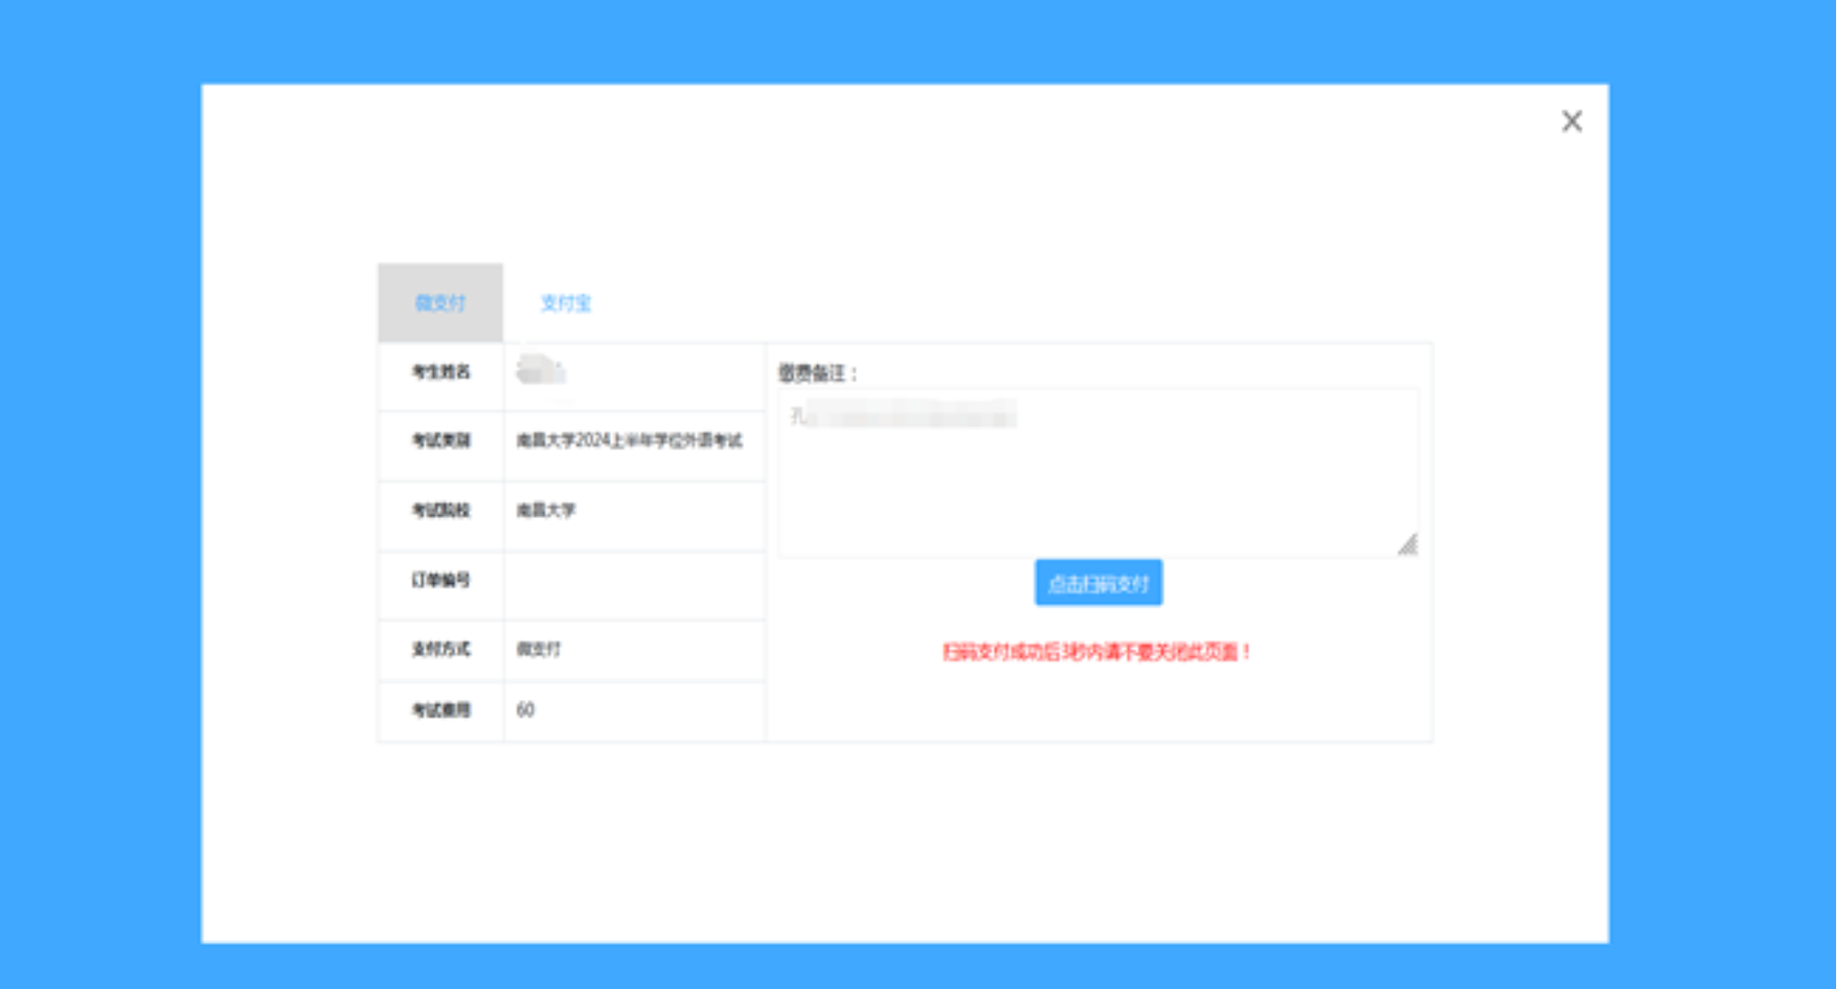Click the blurred candidate name value

(x=541, y=372)
